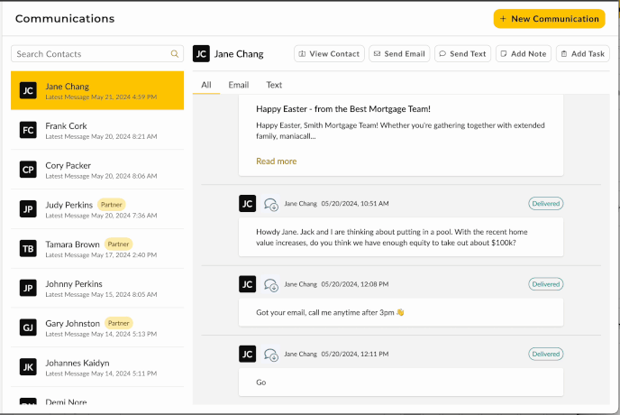Screen dimensions: 620x415
Task: Click the Add Note button
Action: click(x=524, y=54)
